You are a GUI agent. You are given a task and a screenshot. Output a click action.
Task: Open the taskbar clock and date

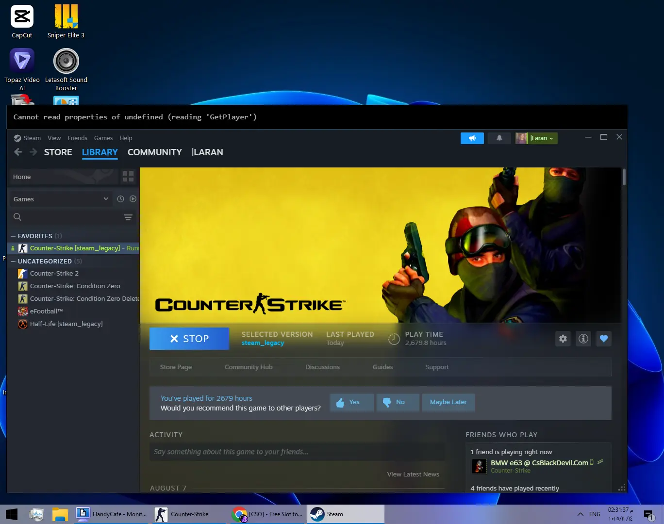coord(620,514)
